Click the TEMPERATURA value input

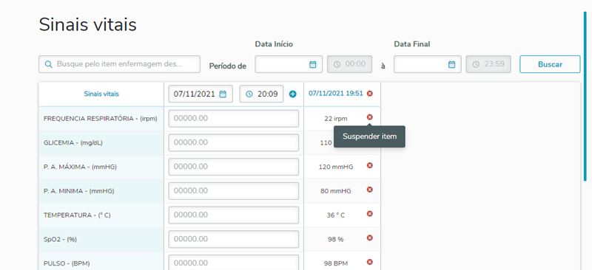[x=234, y=215]
